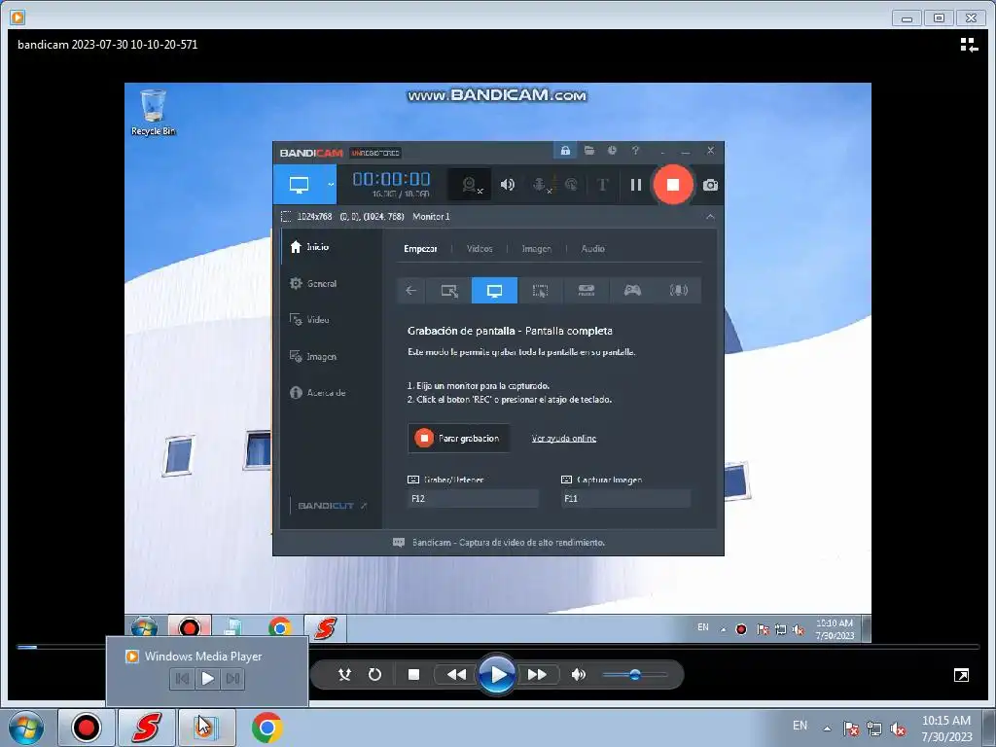996x747 pixels.
Task: Open the Action Center flag icon in the tray
Action: 851,729
